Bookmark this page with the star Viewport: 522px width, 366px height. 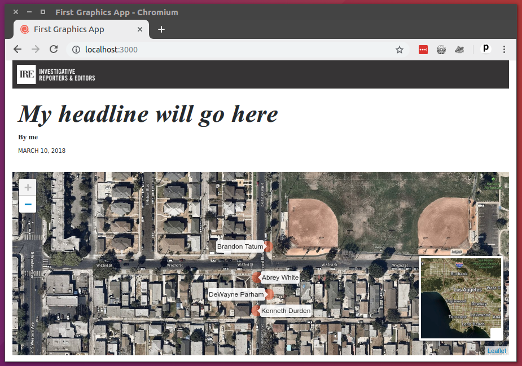(x=400, y=50)
